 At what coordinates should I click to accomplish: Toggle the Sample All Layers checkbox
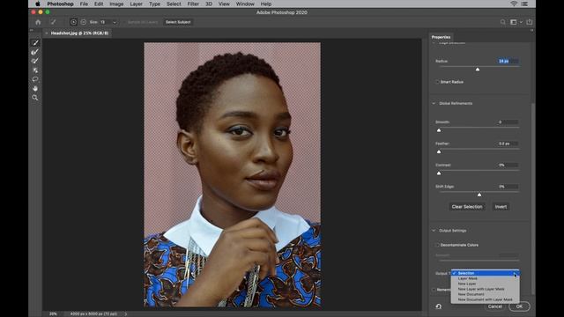pos(143,22)
